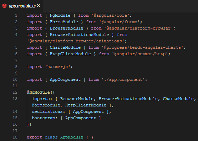This screenshot has width=198, height=141.
Task: Click the bootstrap property key
Action: point(43,118)
